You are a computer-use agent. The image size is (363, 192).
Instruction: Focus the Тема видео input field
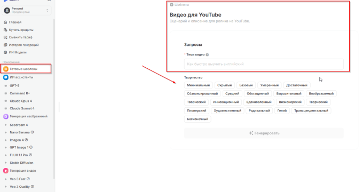(x=264, y=64)
